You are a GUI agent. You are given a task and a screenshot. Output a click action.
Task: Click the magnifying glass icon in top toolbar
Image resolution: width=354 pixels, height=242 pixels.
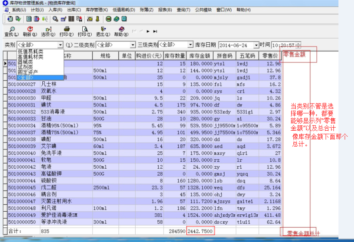tap(55, 19)
